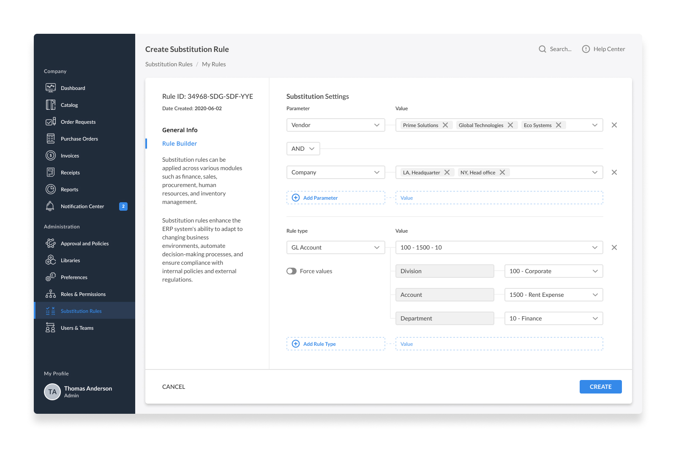
Task: Open Substitution Rules breadcrumb link
Action: [x=169, y=64]
